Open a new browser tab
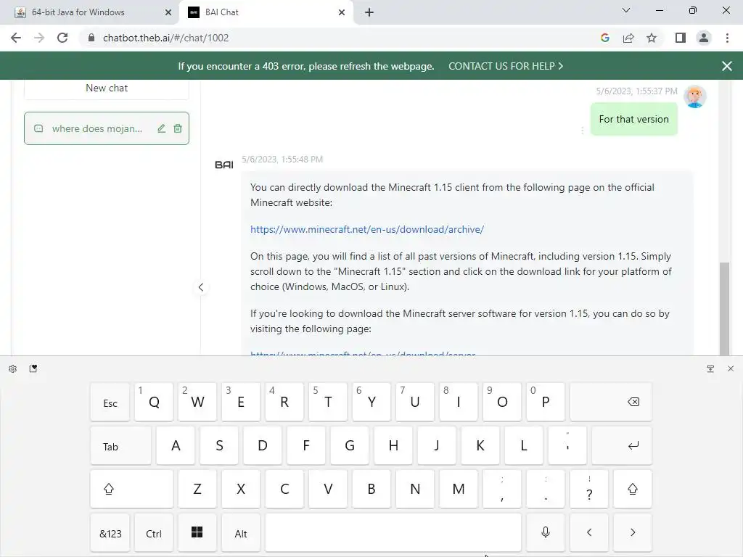Screen dimensions: 743x557 [x=369, y=12]
